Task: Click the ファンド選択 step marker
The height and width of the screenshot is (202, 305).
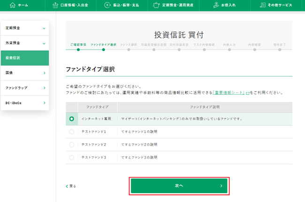Action: (x=129, y=50)
